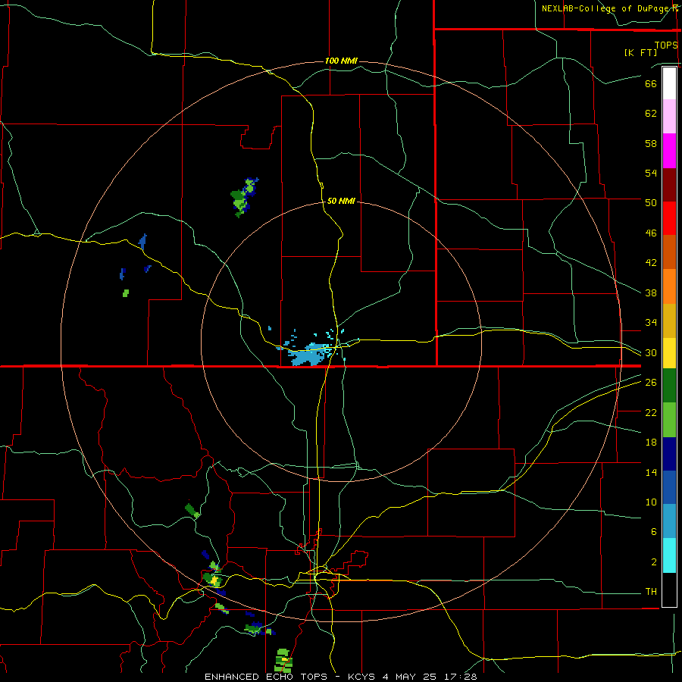Click the [K FT] units label
Screen dimensions: 682x682
pyautogui.click(x=640, y=53)
